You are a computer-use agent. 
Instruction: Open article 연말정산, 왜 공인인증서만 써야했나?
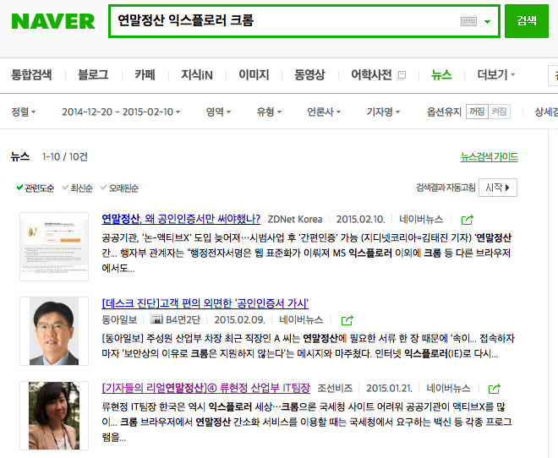click(181, 219)
